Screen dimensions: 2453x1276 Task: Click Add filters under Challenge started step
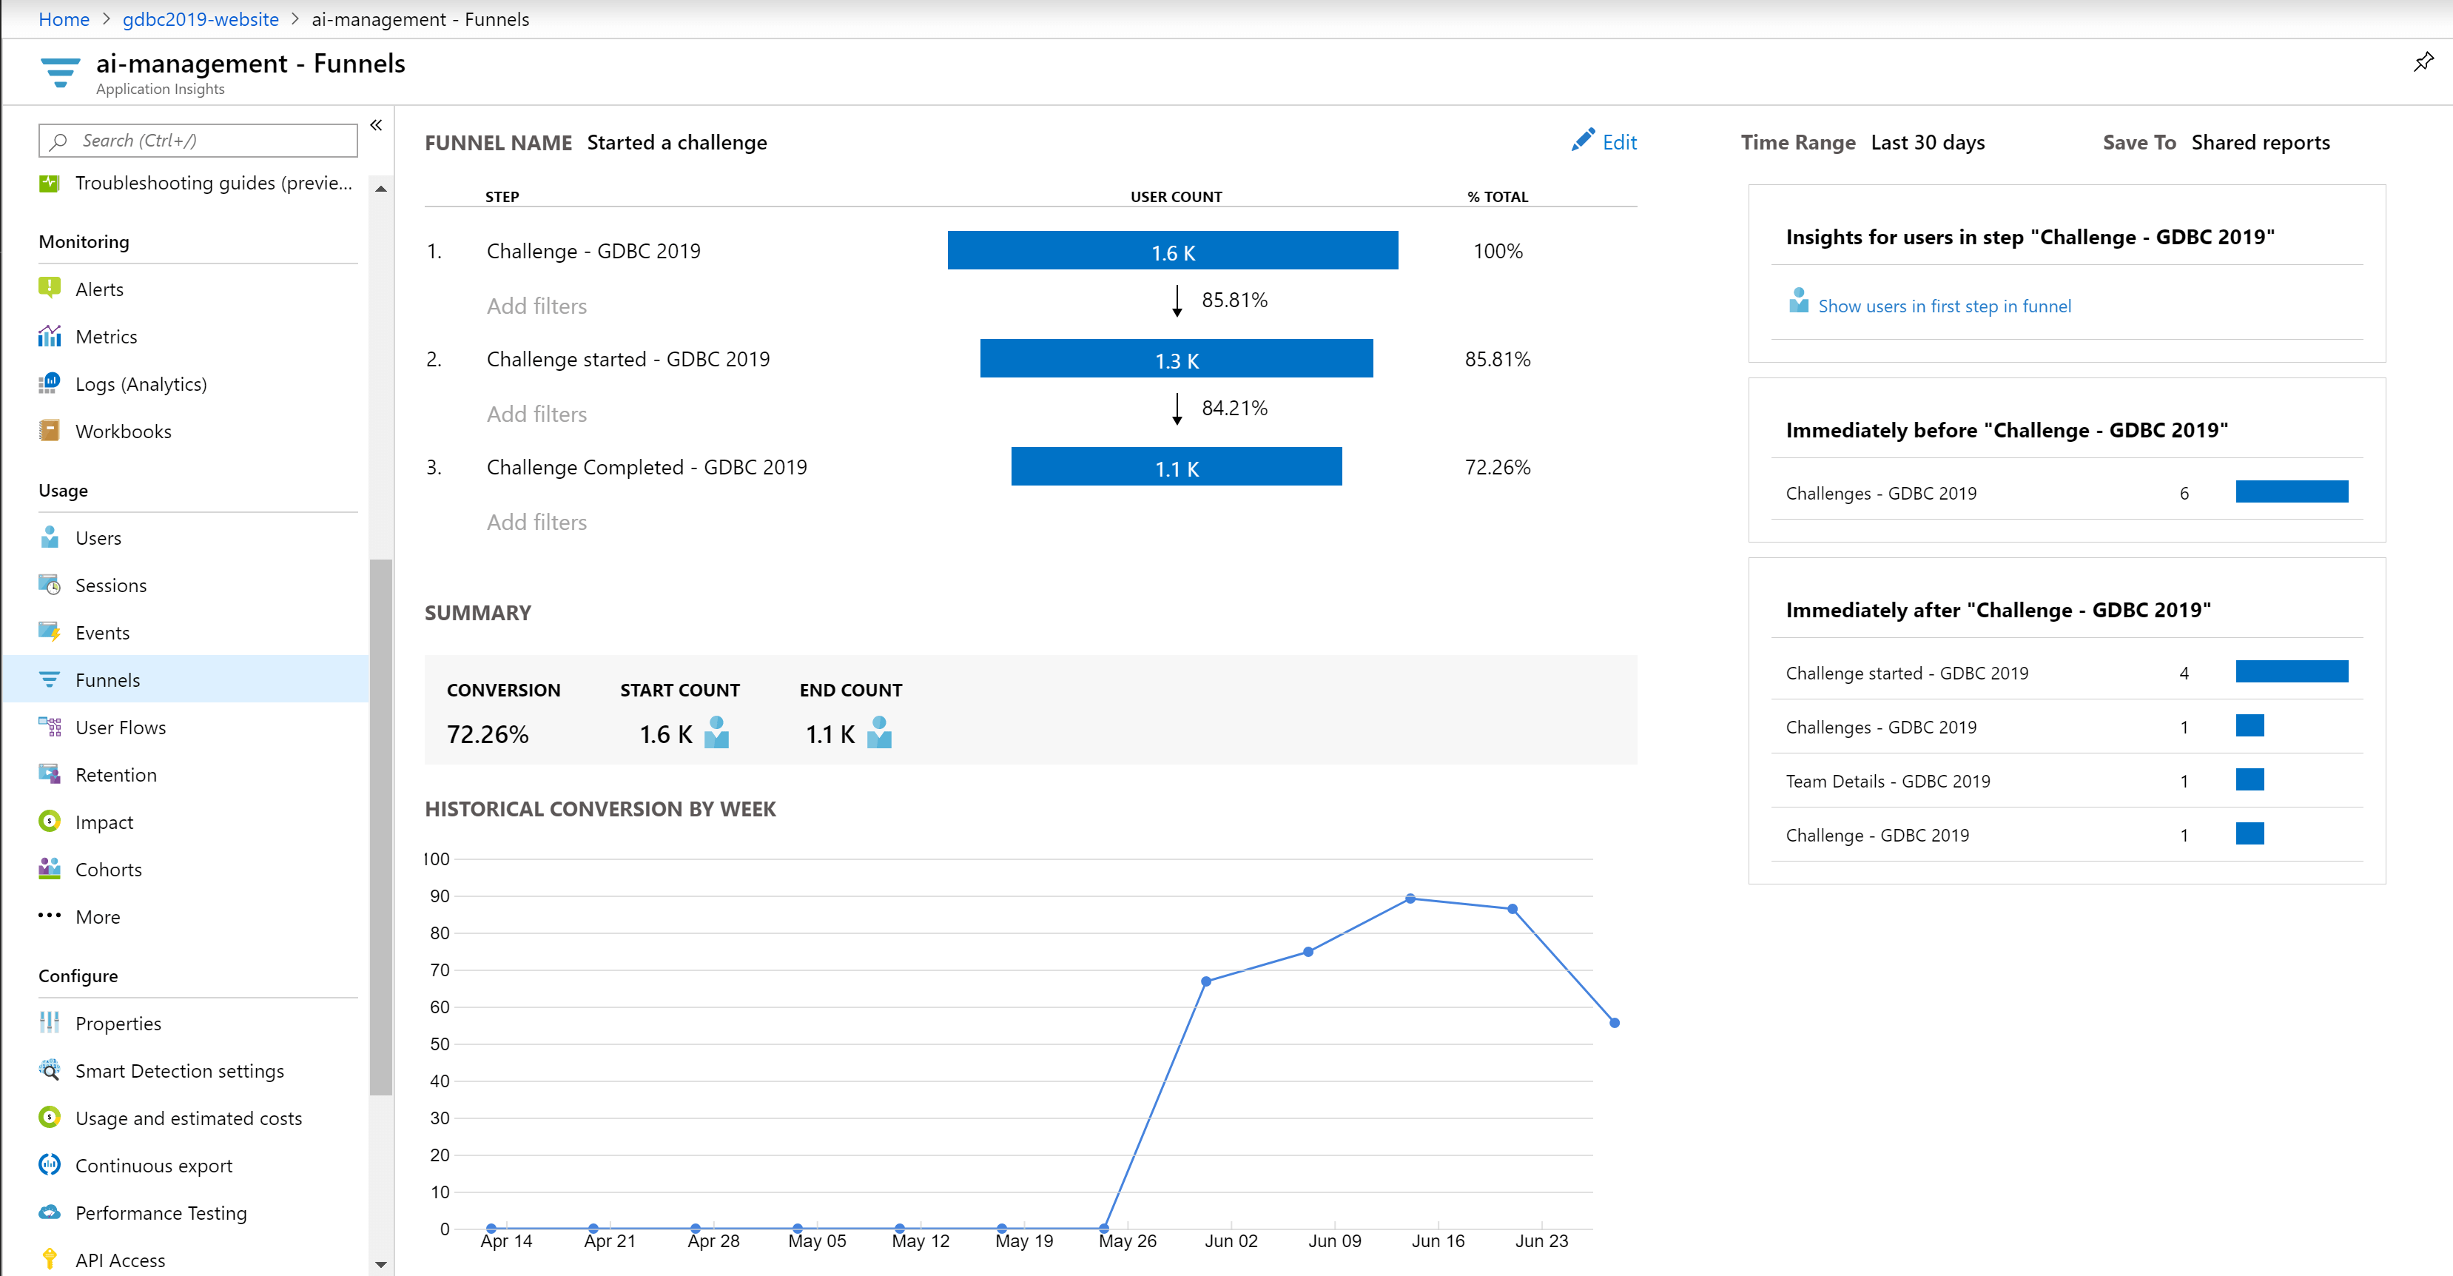[536, 414]
